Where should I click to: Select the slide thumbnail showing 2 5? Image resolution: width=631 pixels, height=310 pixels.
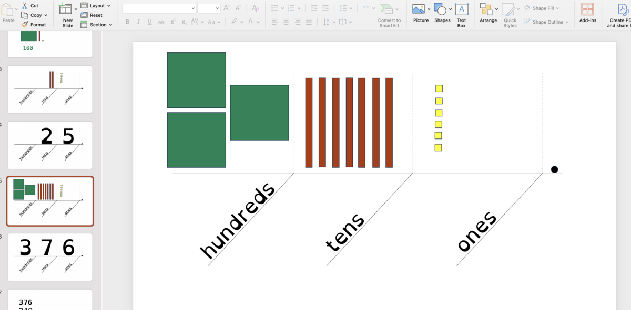click(x=49, y=145)
